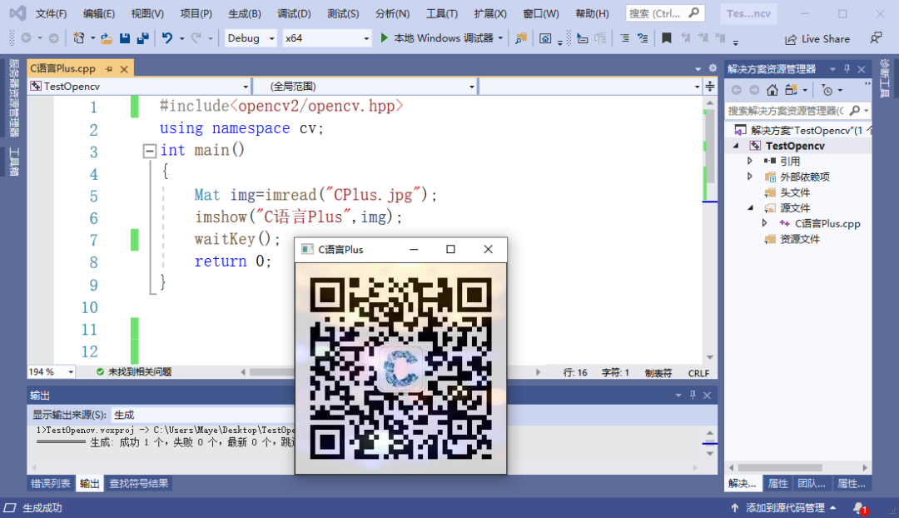Click 添加到源代码管理 in status bar
The image size is (899, 518).
tap(784, 508)
